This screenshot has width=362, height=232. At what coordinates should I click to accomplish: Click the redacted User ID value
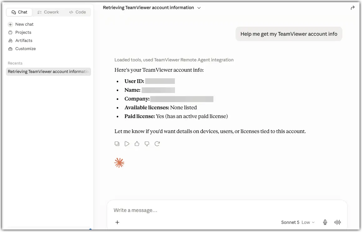pos(160,81)
